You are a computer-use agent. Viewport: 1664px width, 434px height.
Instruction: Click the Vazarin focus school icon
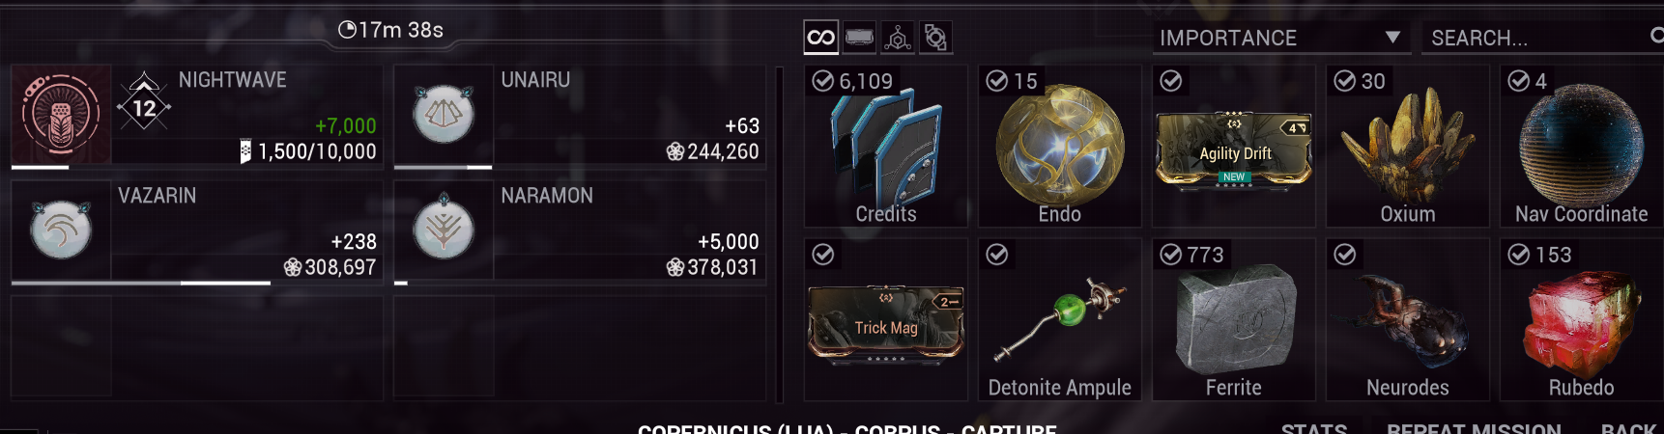pos(61,230)
